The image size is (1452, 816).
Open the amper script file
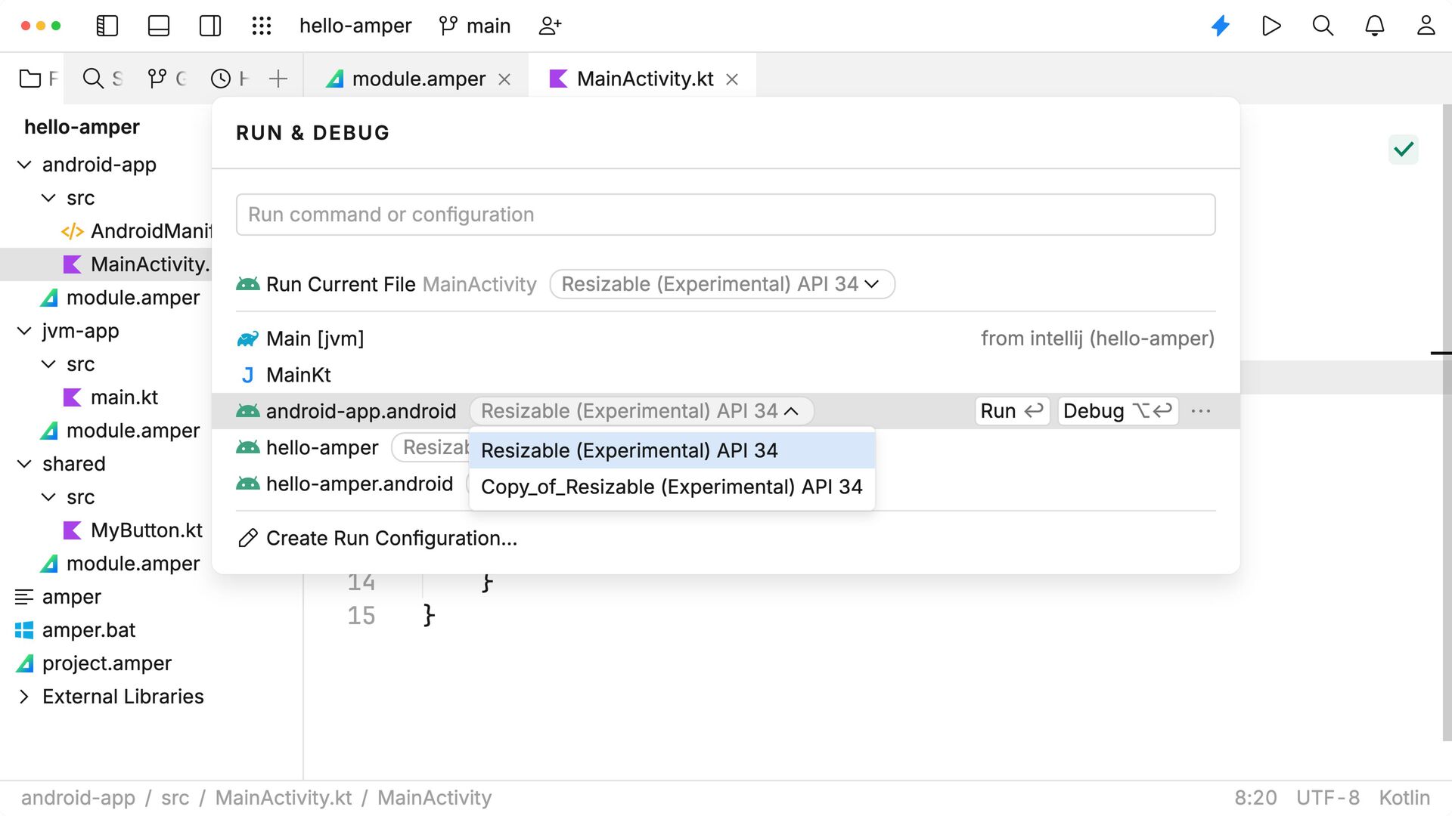coord(58,597)
